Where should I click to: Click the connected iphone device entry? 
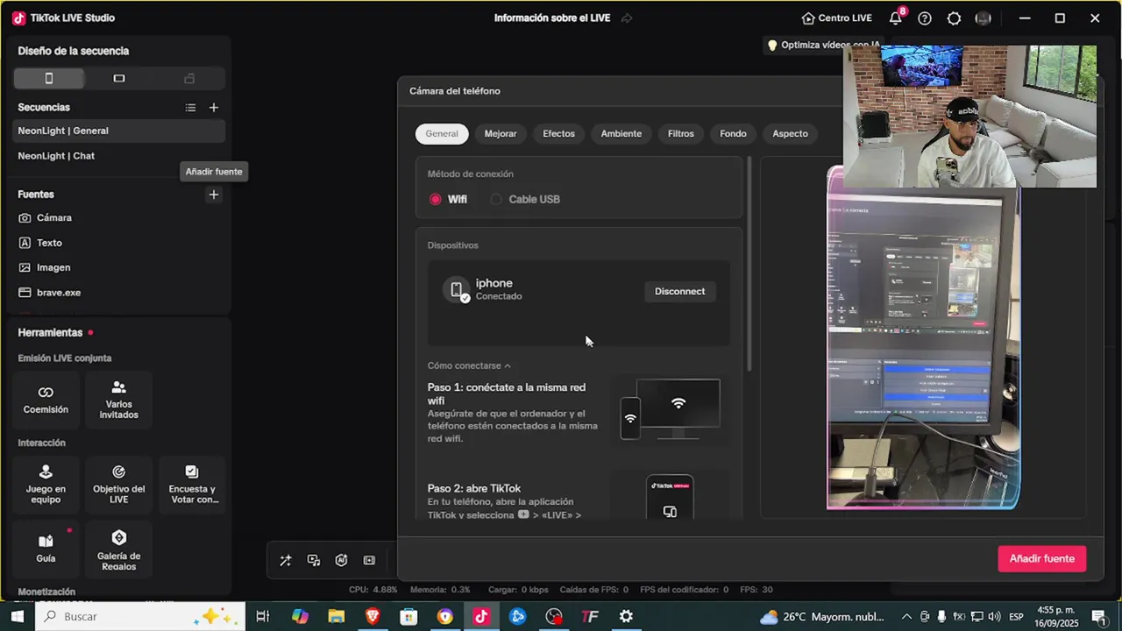(579, 290)
